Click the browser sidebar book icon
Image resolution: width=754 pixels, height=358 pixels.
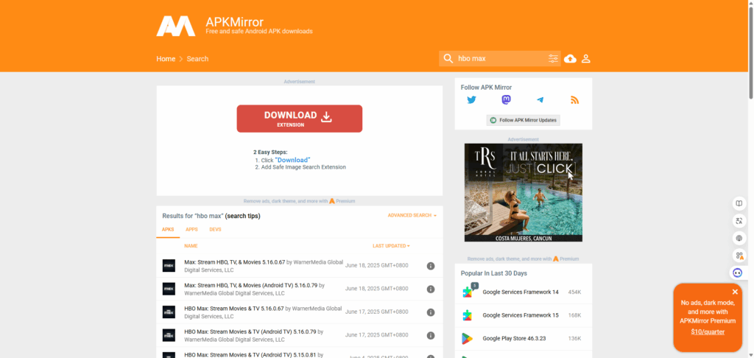(739, 203)
